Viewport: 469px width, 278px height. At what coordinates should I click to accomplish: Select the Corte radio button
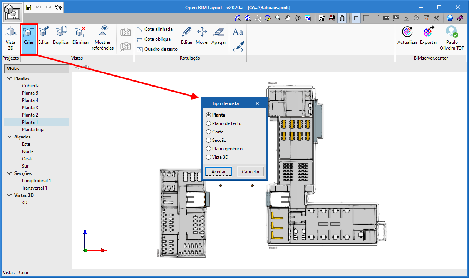click(x=208, y=132)
